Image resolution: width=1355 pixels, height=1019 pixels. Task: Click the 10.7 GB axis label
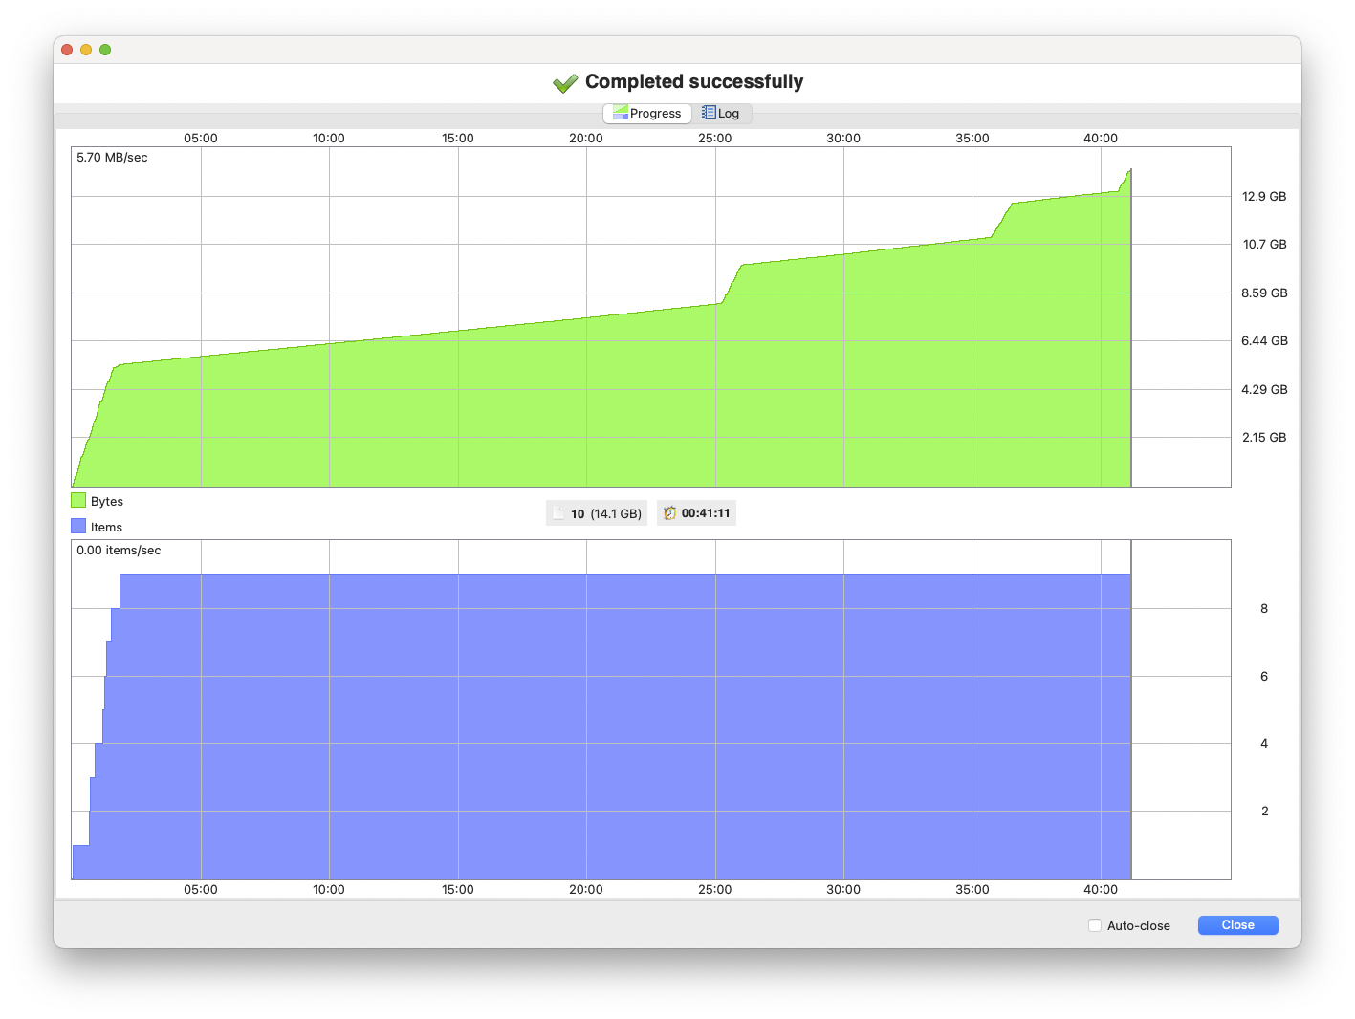click(1264, 245)
